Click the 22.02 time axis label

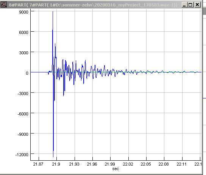tap(128, 164)
